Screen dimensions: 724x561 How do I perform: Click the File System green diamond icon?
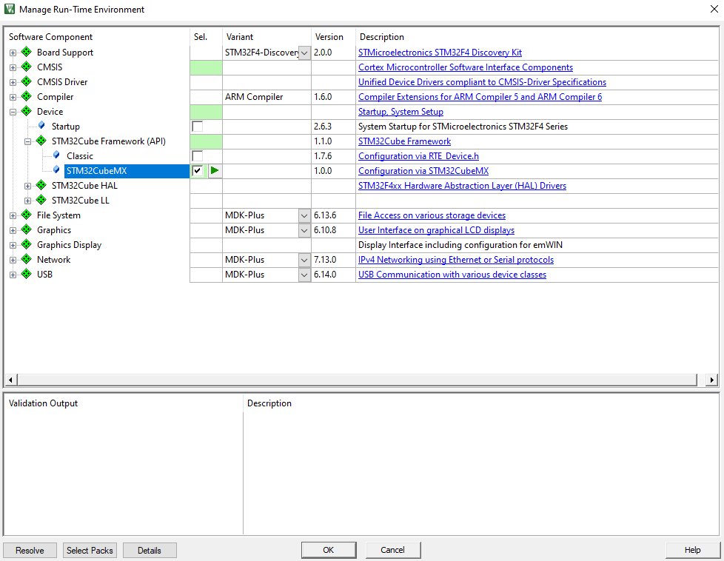27,215
